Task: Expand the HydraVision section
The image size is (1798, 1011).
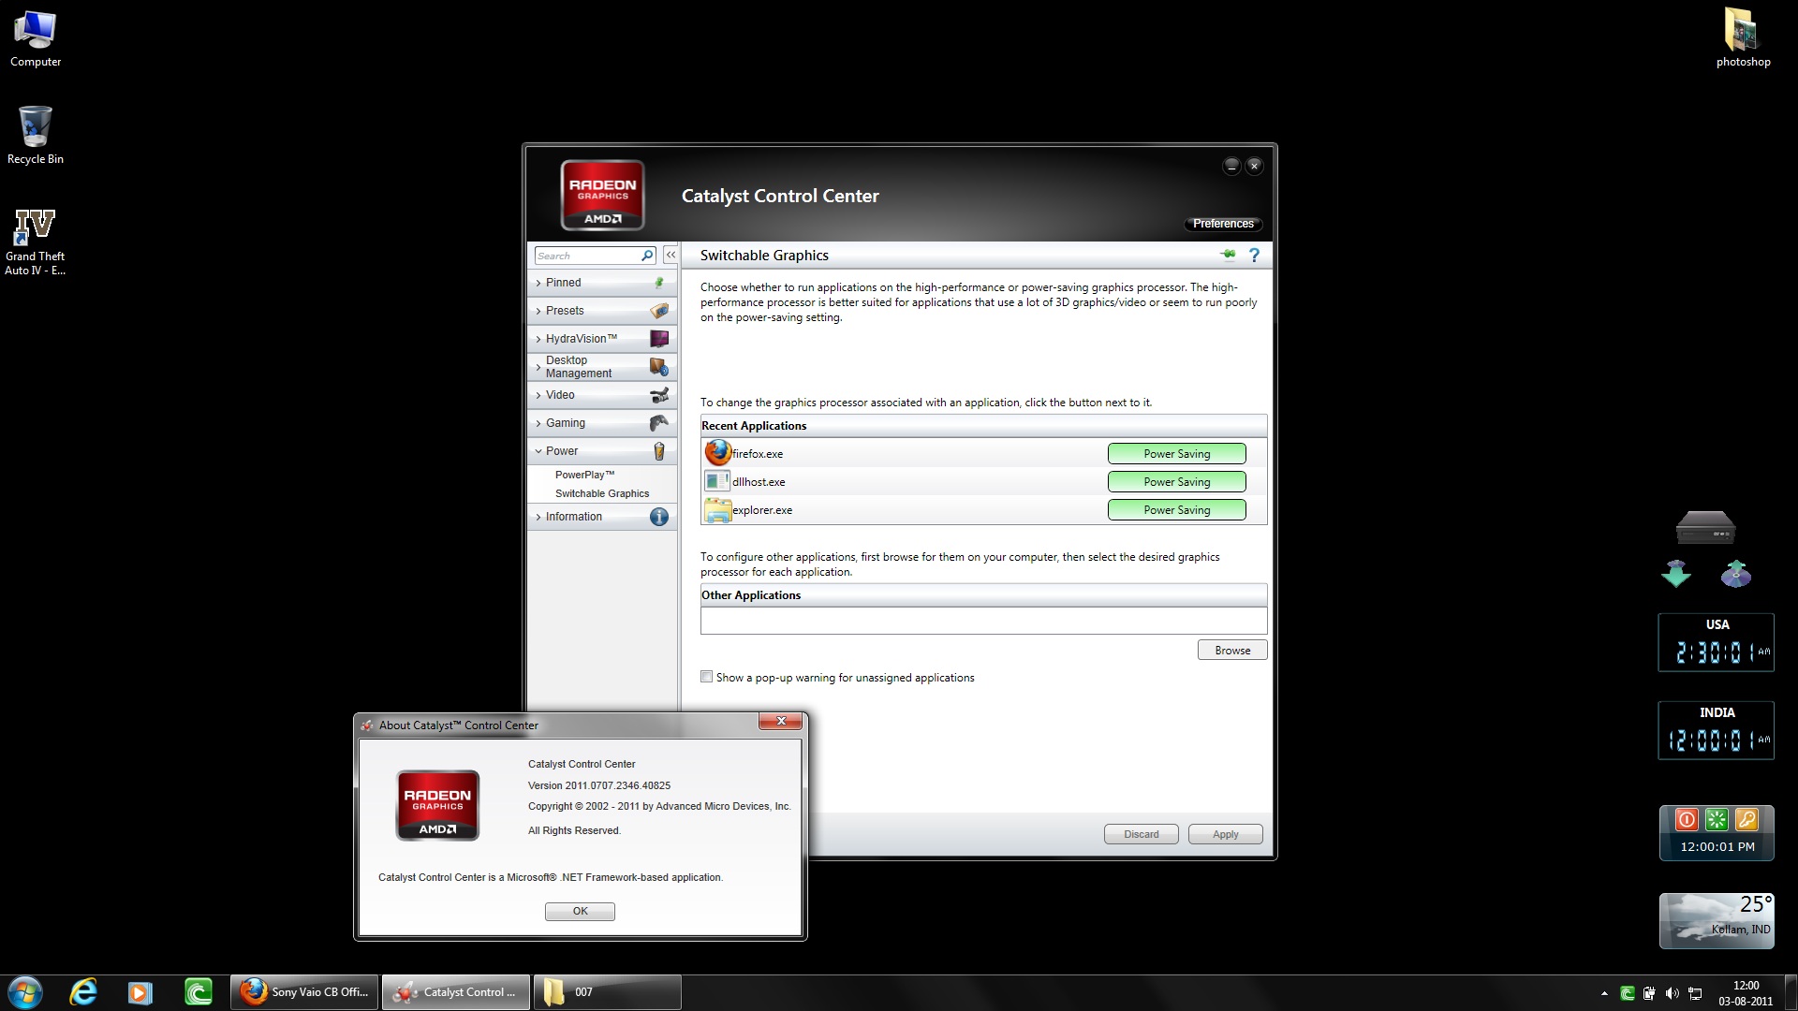Action: coord(601,338)
